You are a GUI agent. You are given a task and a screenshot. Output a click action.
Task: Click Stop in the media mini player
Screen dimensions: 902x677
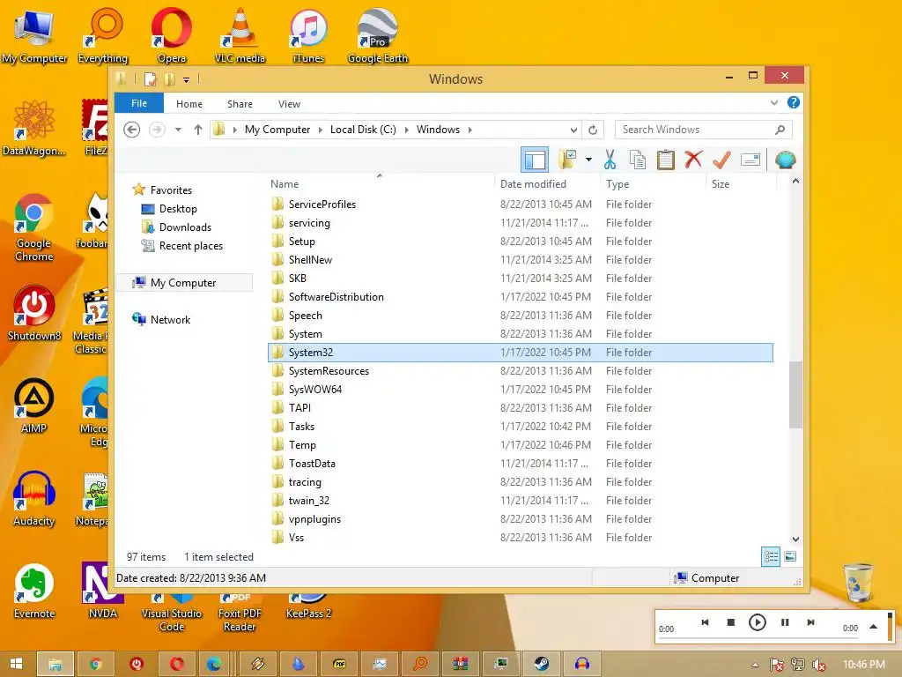pyautogui.click(x=730, y=622)
